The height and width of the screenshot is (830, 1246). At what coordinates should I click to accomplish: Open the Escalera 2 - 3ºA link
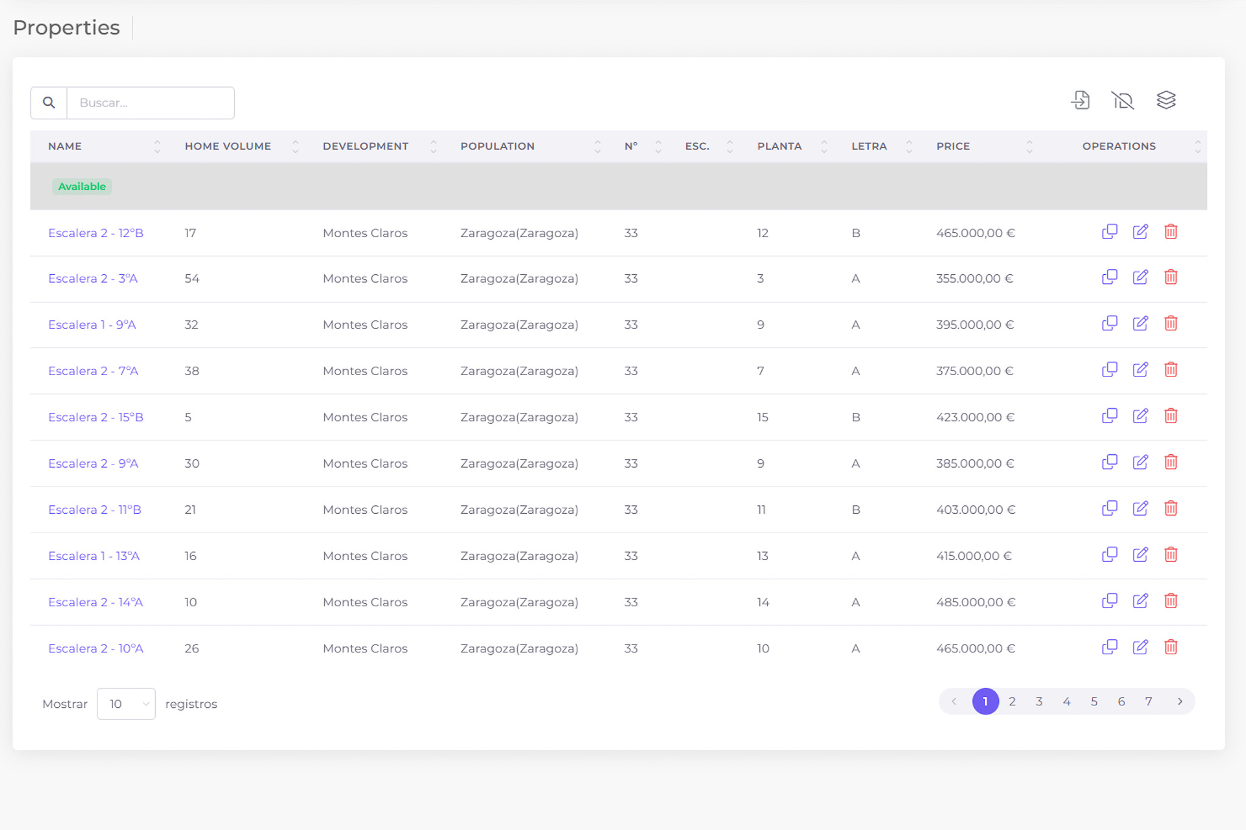pyautogui.click(x=93, y=278)
